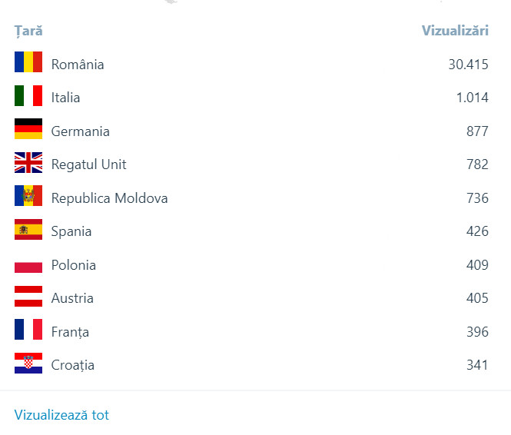Viewport: 511px width, 435px height.
Task: Click the Regatul Unit country label
Action: [x=89, y=164]
